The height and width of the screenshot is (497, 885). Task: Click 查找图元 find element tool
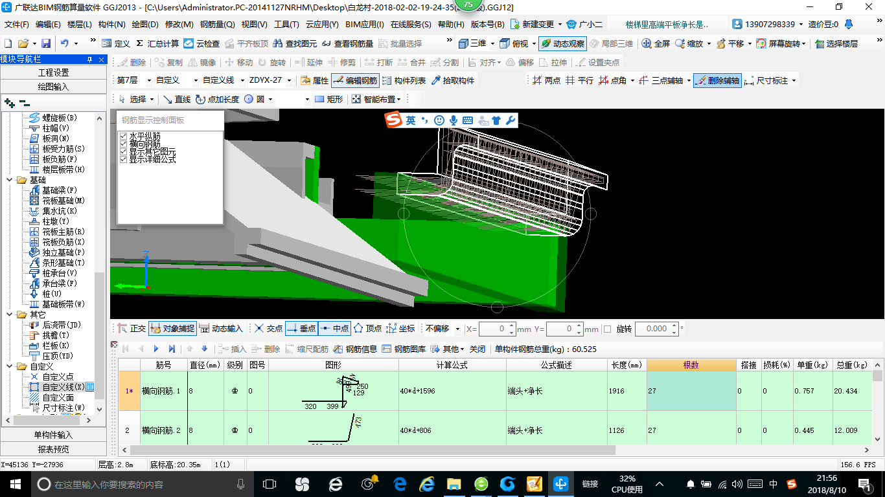[x=295, y=43]
